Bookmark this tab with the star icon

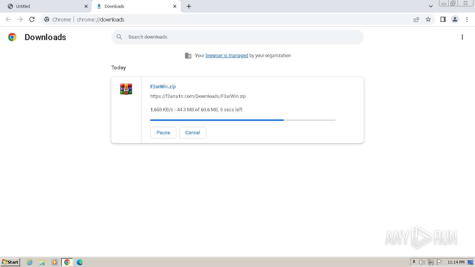[428, 19]
